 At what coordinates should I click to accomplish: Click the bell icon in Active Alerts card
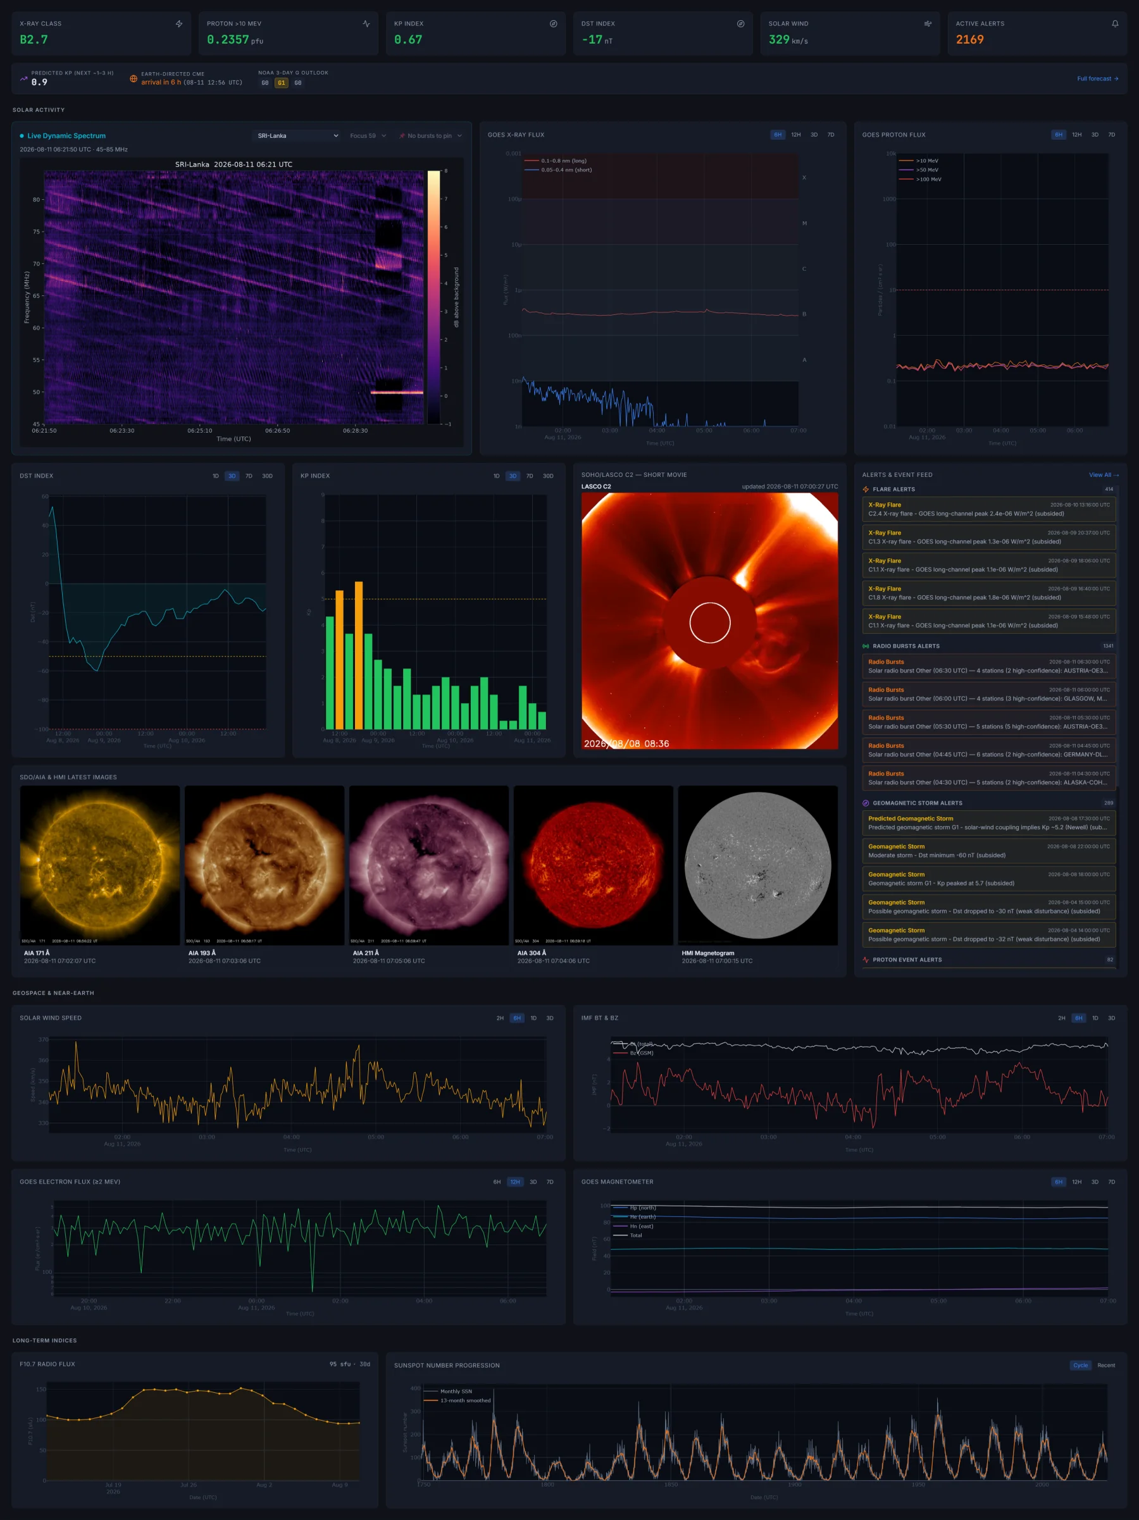point(1115,23)
